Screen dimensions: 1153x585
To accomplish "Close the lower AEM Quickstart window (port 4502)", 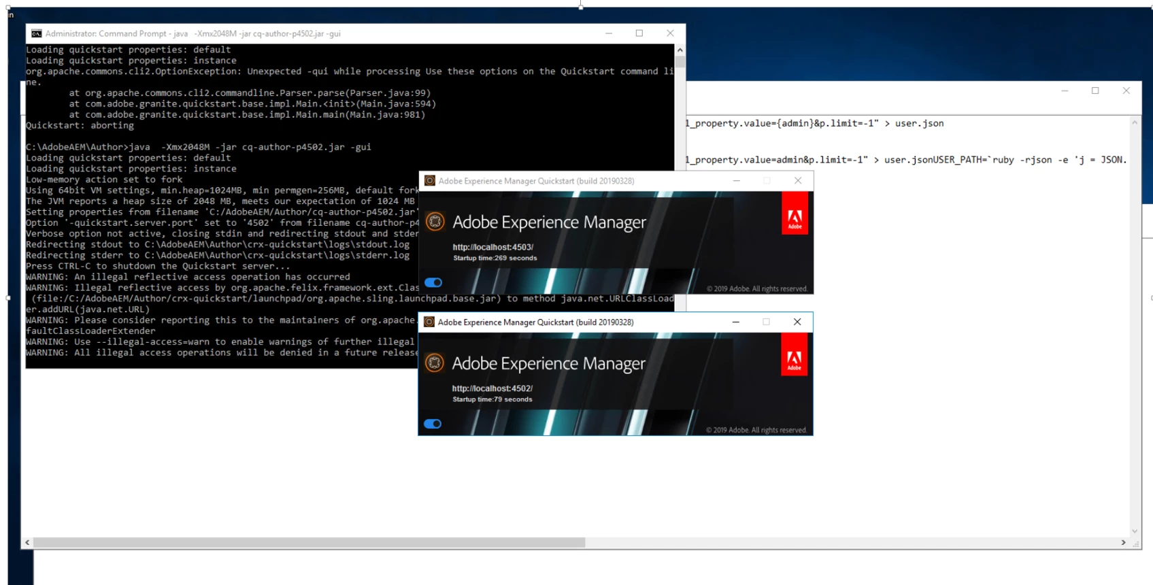I will pos(797,322).
